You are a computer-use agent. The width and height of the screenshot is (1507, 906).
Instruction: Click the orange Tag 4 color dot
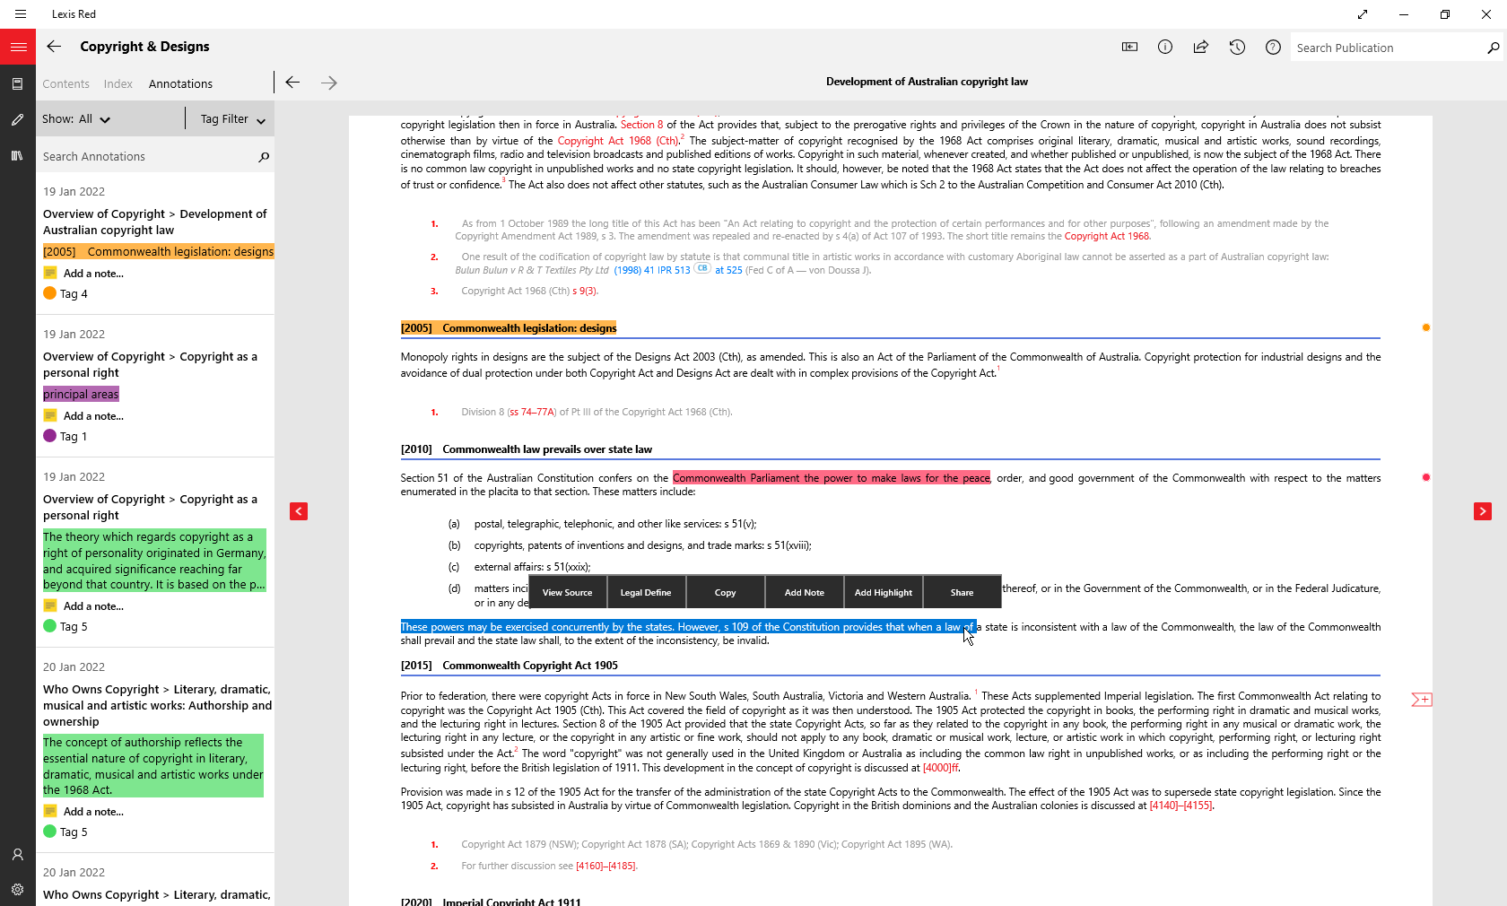(x=50, y=293)
